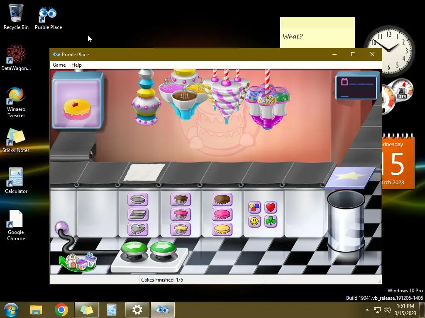
Task: Minimize the Purble Place window
Action: [335, 54]
